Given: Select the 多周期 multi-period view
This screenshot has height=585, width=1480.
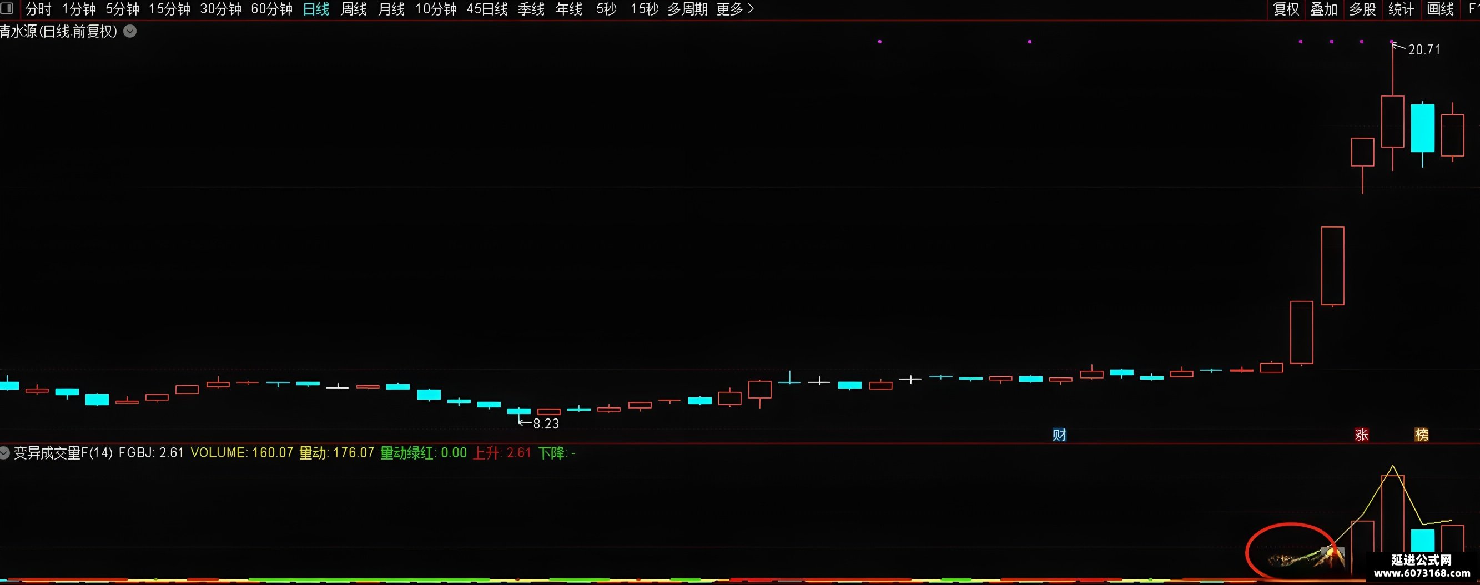Looking at the screenshot, I should (x=687, y=9).
